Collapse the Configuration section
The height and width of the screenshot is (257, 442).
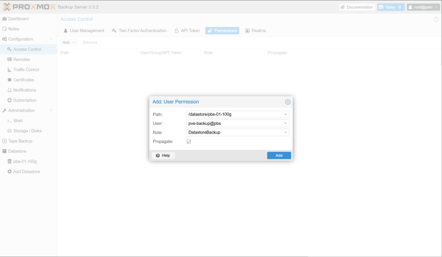click(x=51, y=39)
